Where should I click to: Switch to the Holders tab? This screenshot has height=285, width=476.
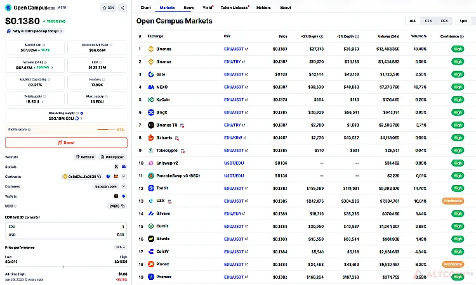click(x=263, y=8)
